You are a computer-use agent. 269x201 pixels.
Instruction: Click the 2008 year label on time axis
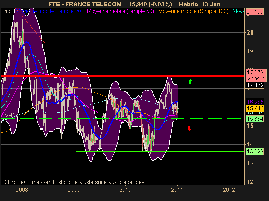22,190
